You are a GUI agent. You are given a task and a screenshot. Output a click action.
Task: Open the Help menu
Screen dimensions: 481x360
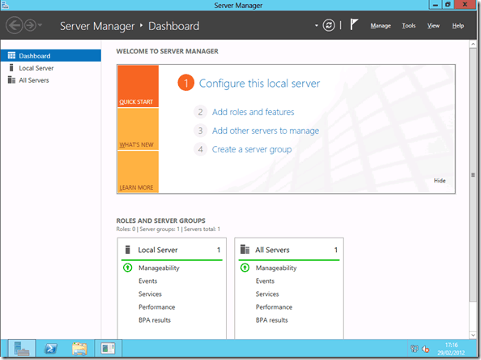click(458, 26)
